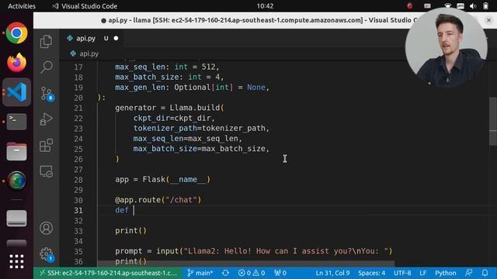497x279 pixels.
Task: Click the horizontal scrollbar below the code
Action: (246, 263)
